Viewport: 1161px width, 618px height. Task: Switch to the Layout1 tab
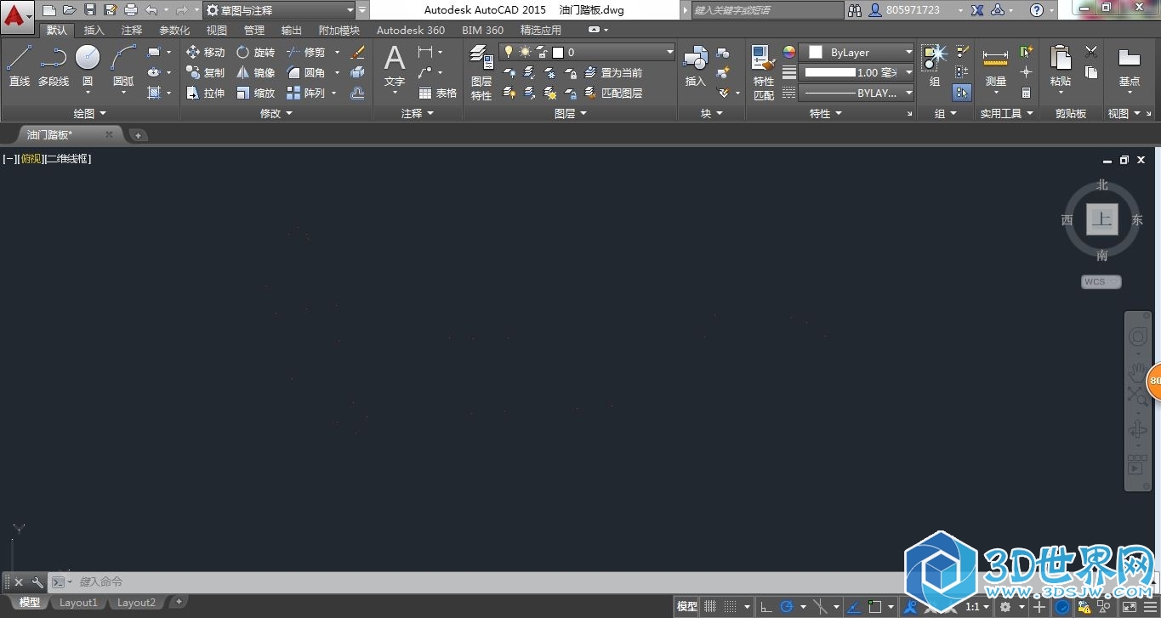tap(77, 603)
